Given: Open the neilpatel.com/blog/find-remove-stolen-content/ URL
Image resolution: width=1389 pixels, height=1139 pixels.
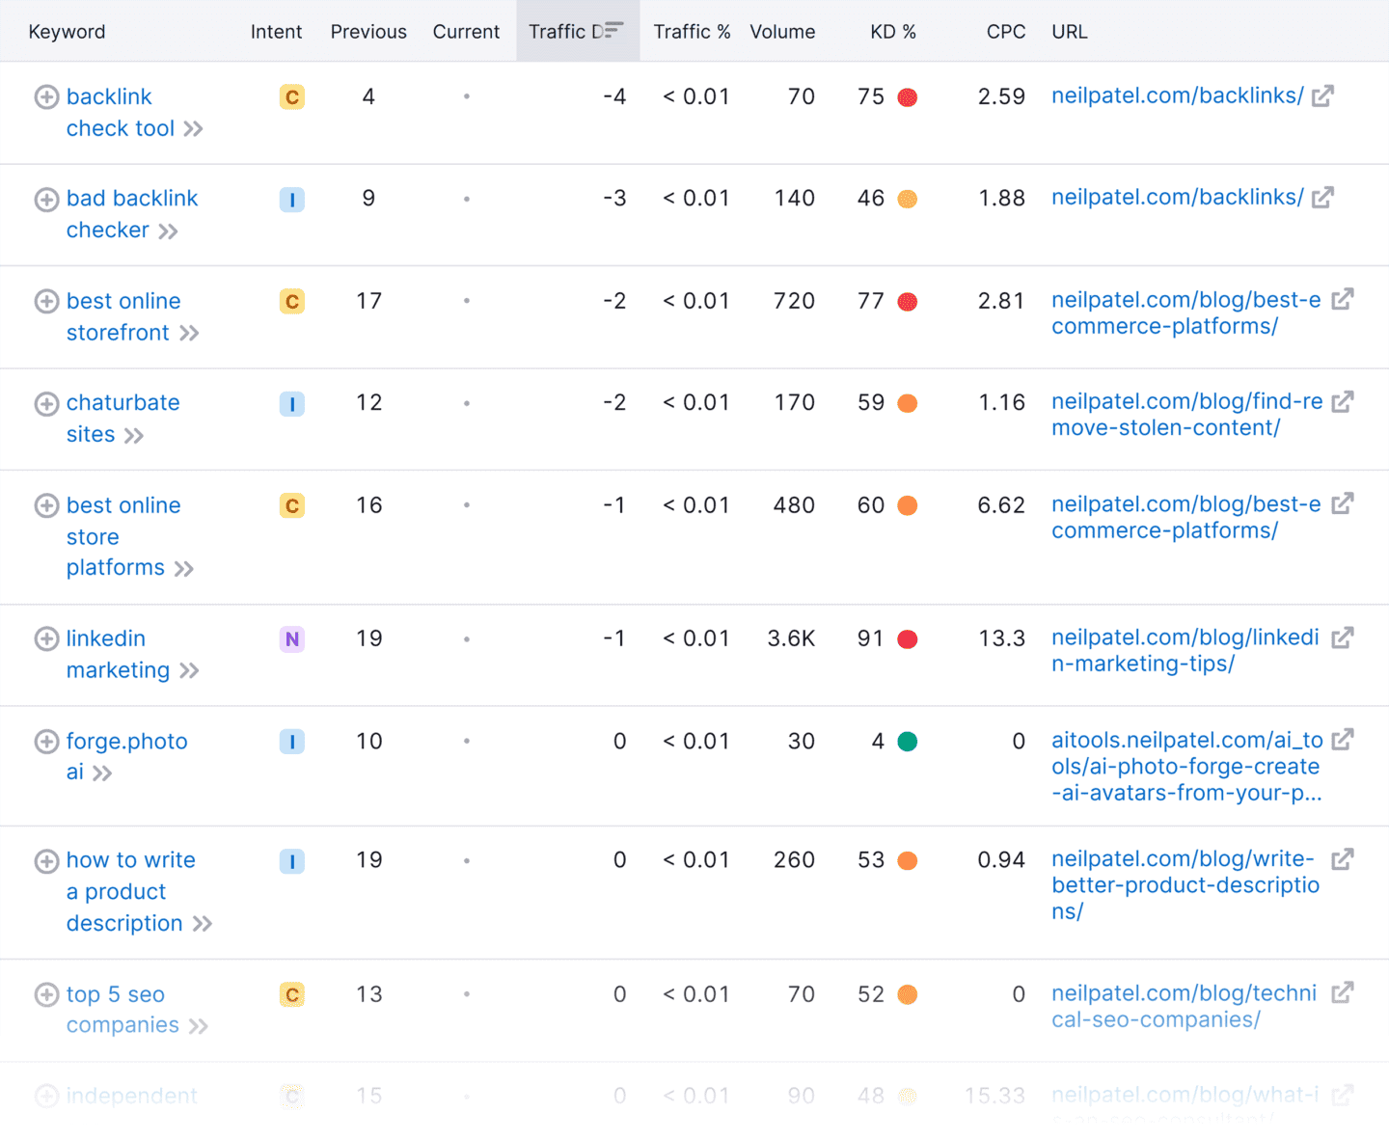Looking at the screenshot, I should (1187, 415).
